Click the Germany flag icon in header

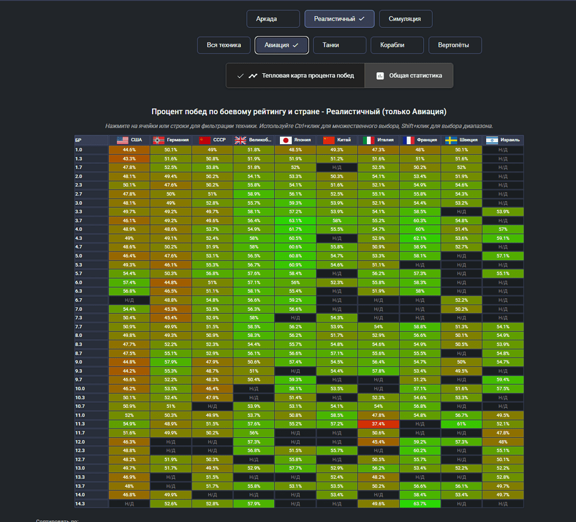(x=158, y=140)
